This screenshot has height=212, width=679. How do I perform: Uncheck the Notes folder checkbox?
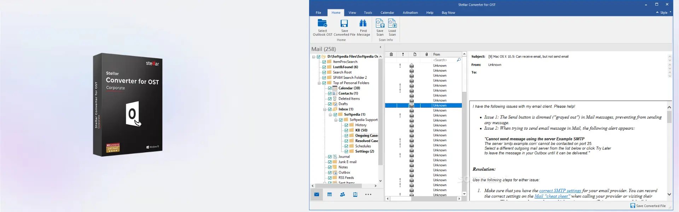tap(330, 167)
